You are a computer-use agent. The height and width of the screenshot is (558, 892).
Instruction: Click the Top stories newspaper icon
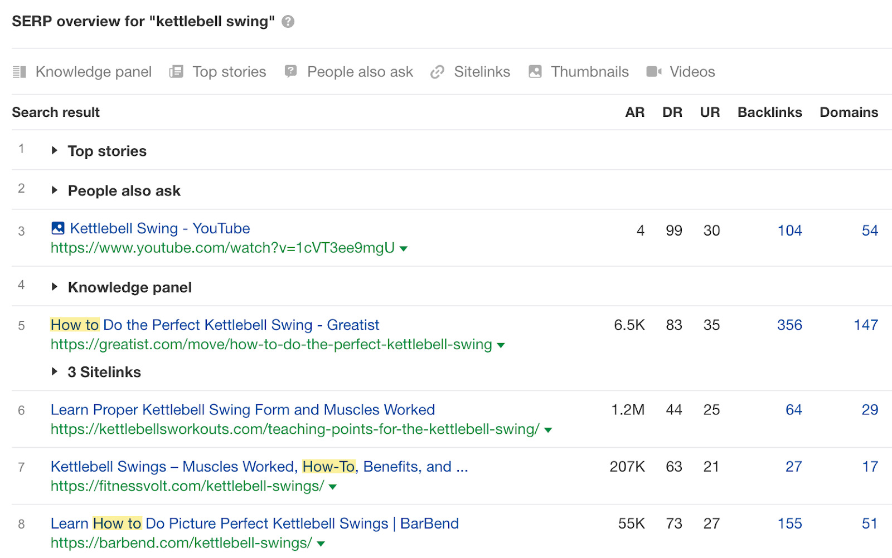click(x=176, y=72)
